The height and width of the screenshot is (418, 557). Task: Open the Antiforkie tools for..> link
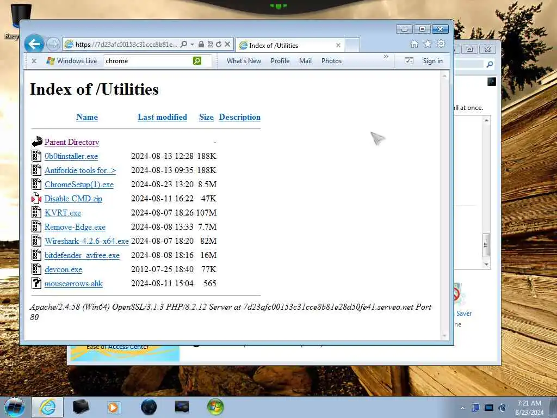point(81,170)
